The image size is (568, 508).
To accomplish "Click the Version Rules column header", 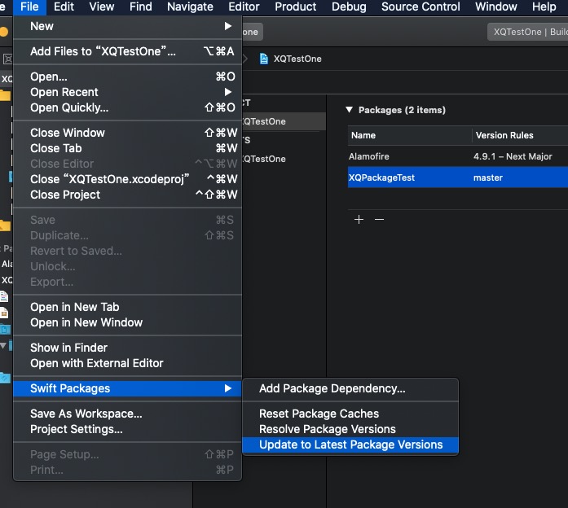I will coord(520,135).
